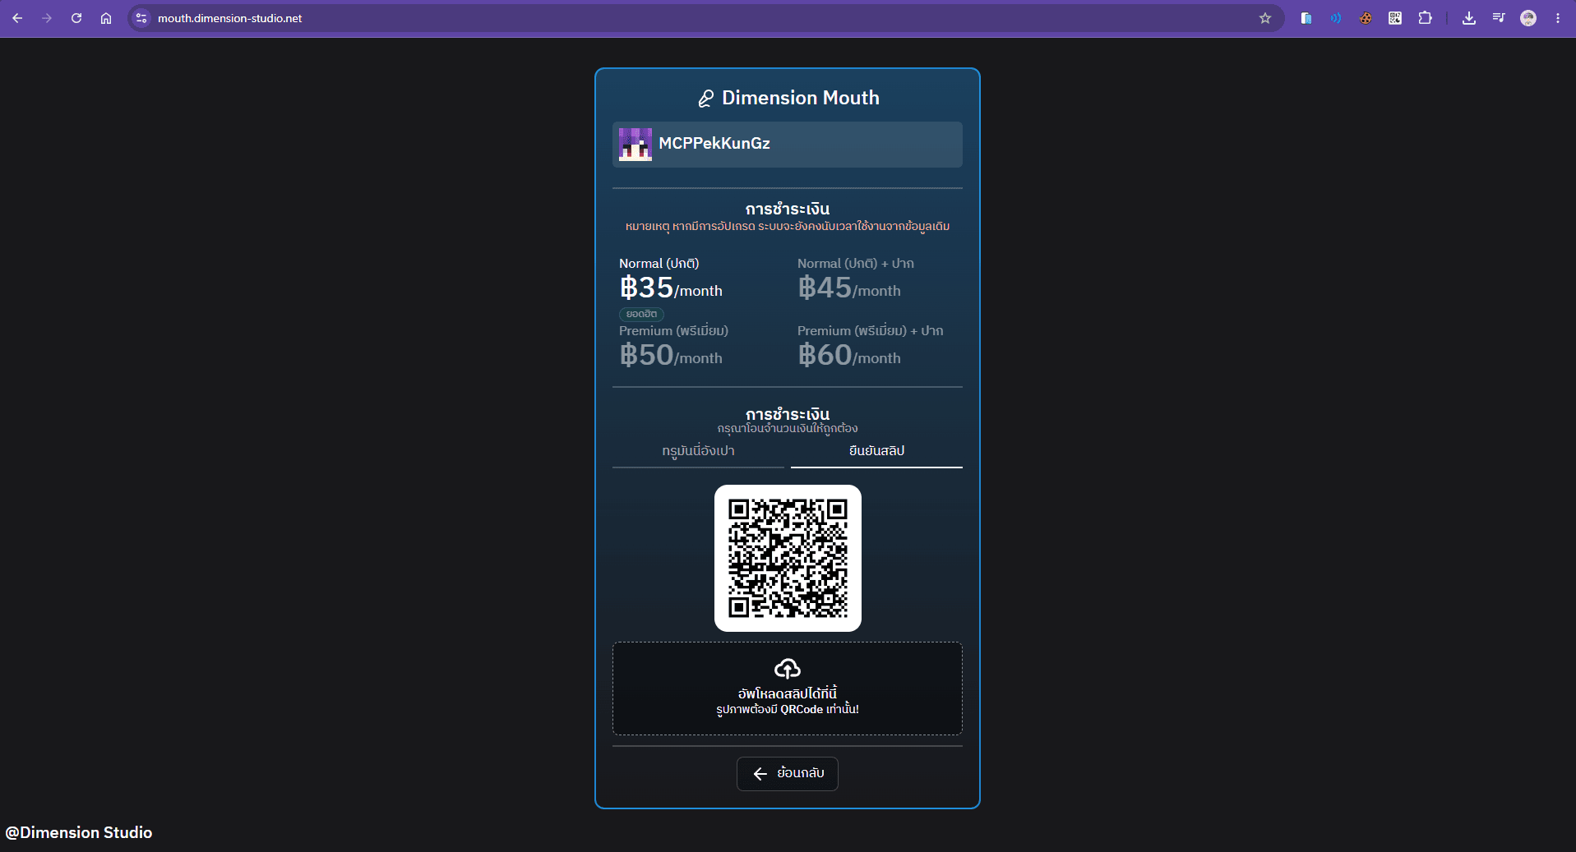
Task: Click the browser forward arrow
Action: (47, 18)
